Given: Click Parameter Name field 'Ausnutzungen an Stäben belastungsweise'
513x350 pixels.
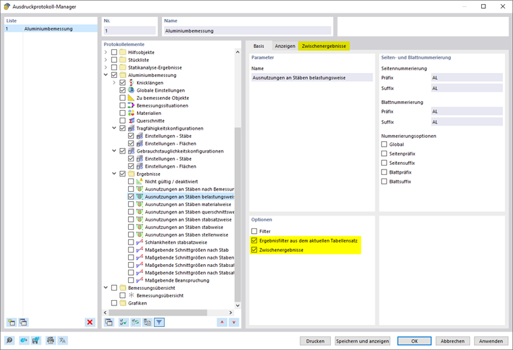Looking at the screenshot, I should [312, 78].
